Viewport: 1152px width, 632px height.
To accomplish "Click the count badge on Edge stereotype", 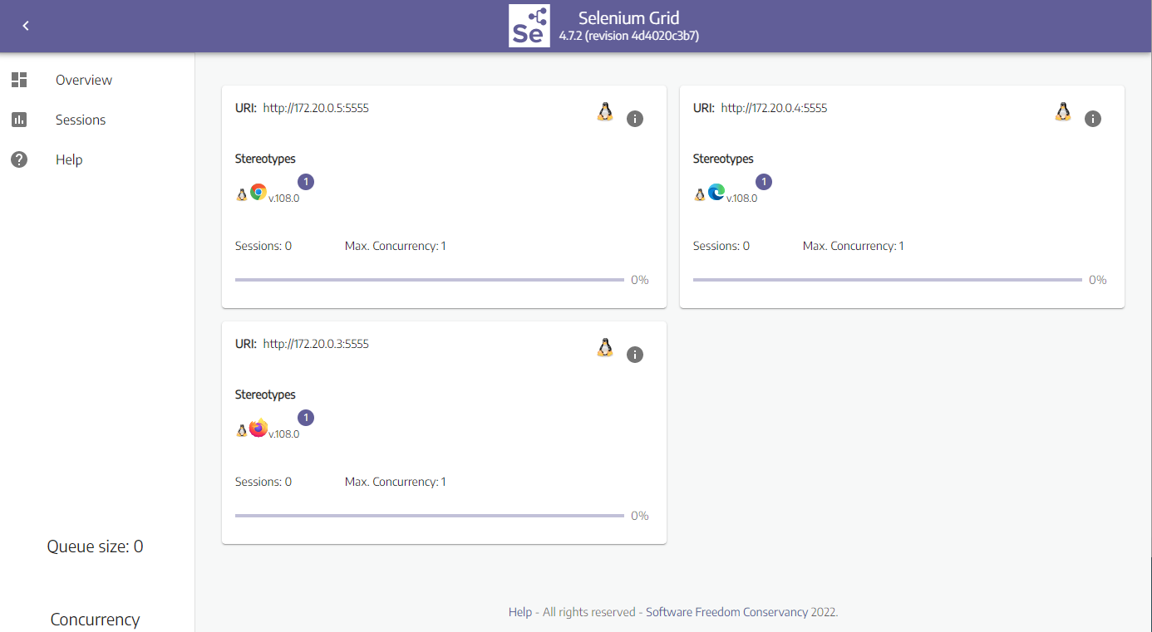I will 764,182.
